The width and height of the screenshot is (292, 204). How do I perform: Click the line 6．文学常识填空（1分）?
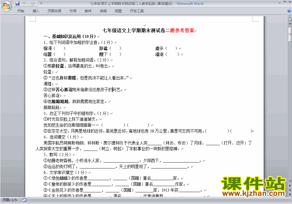point(65,172)
